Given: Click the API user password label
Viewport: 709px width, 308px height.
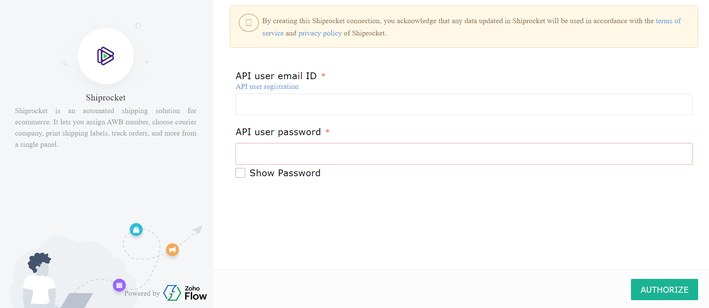Looking at the screenshot, I should coord(278,132).
